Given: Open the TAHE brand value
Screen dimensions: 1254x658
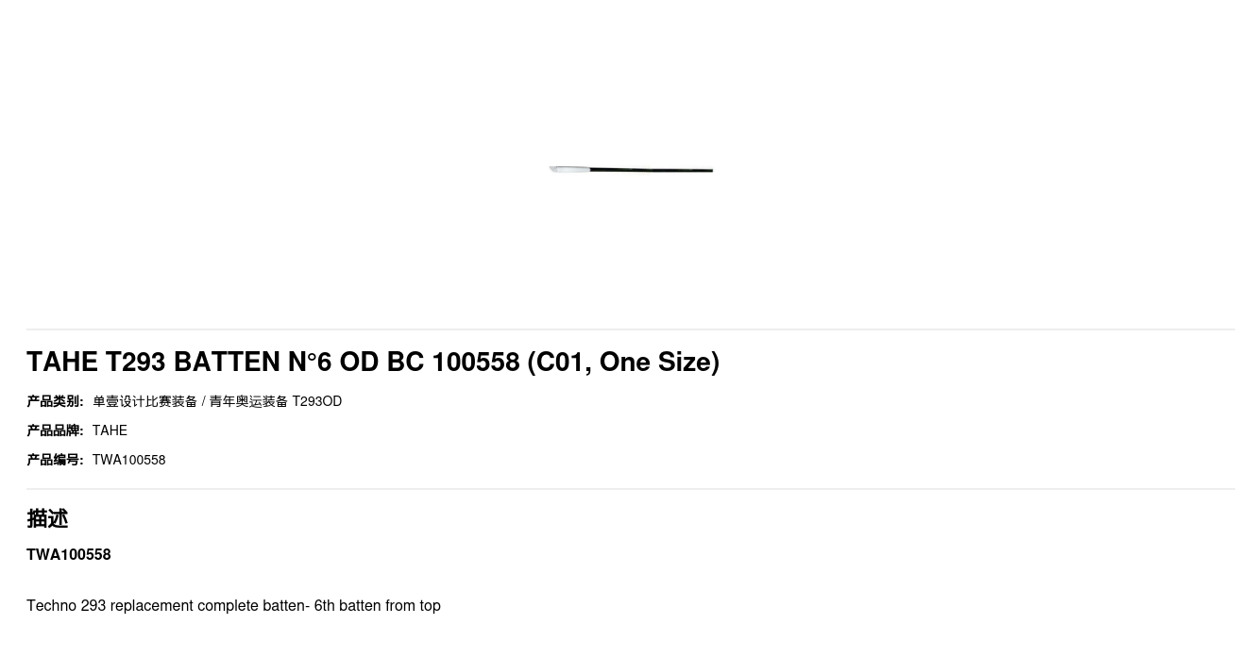Looking at the screenshot, I should (x=110, y=430).
